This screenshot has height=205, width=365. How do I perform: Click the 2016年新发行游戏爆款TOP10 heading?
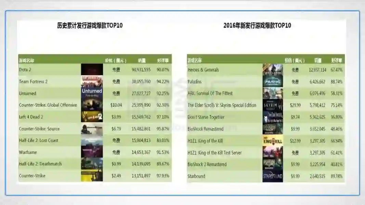tap(257, 25)
